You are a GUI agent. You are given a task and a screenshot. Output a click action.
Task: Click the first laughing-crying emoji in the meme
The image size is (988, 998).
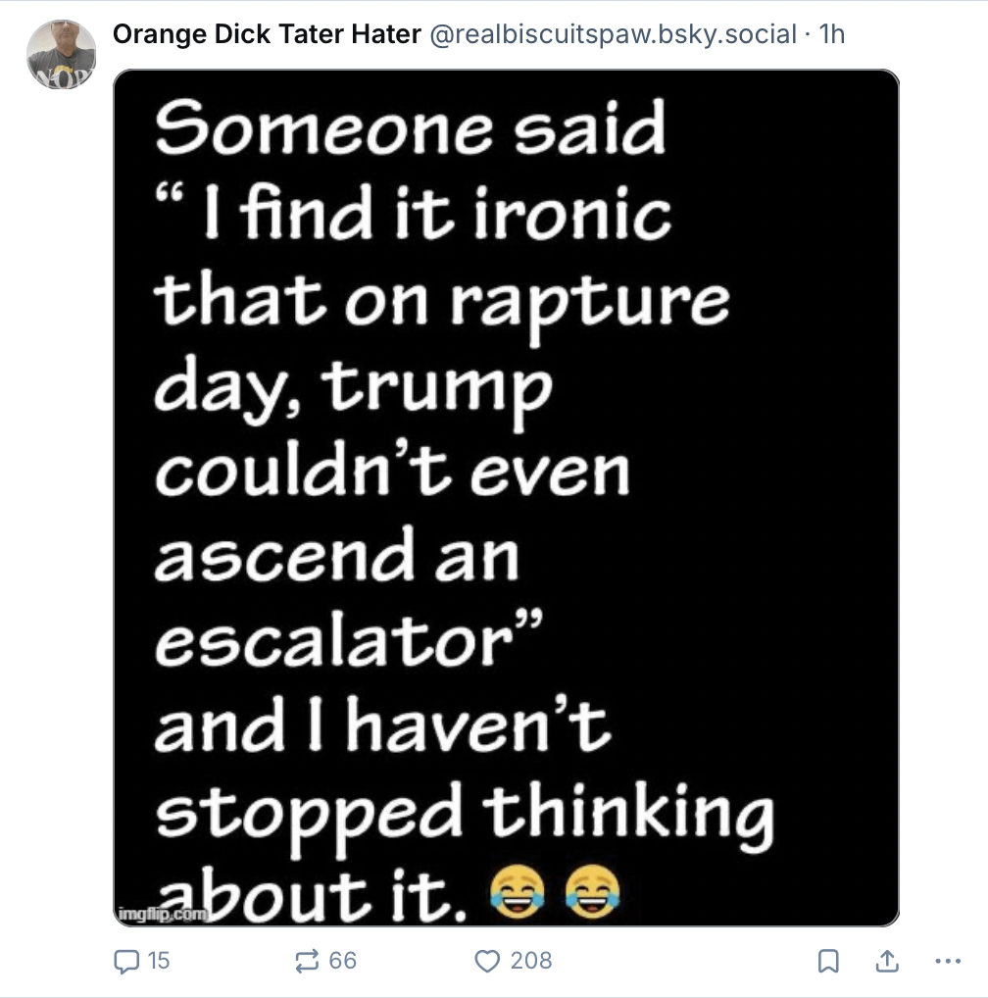point(518,891)
